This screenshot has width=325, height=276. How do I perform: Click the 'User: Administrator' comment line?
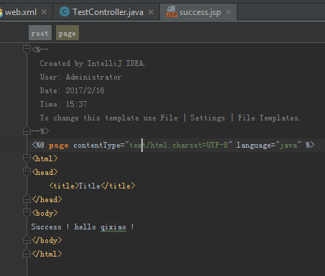tap(80, 77)
